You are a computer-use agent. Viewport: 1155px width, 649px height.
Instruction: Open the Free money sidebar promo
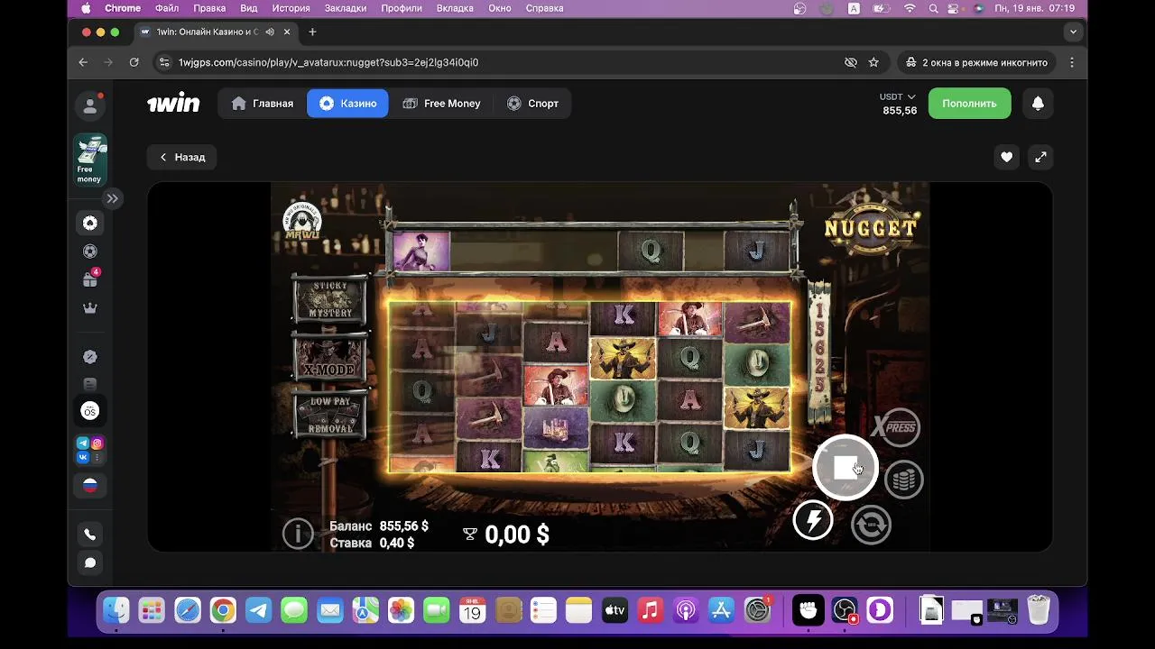pos(90,160)
